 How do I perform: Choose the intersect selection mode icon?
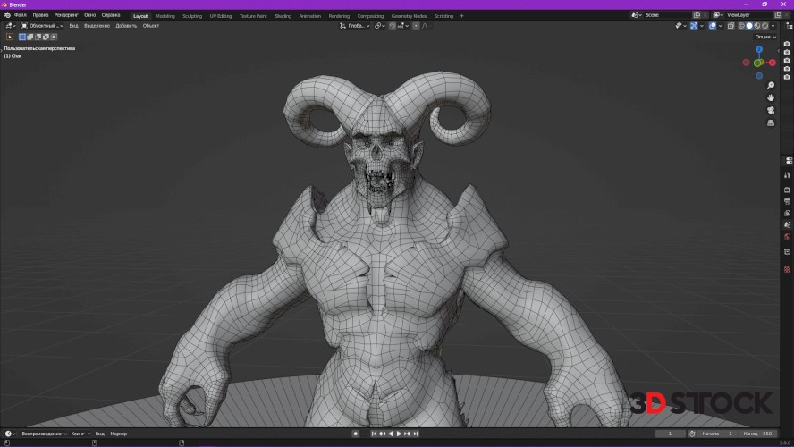click(55, 37)
